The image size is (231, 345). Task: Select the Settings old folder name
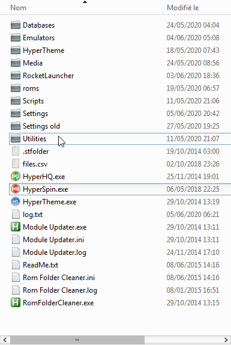tap(41, 126)
